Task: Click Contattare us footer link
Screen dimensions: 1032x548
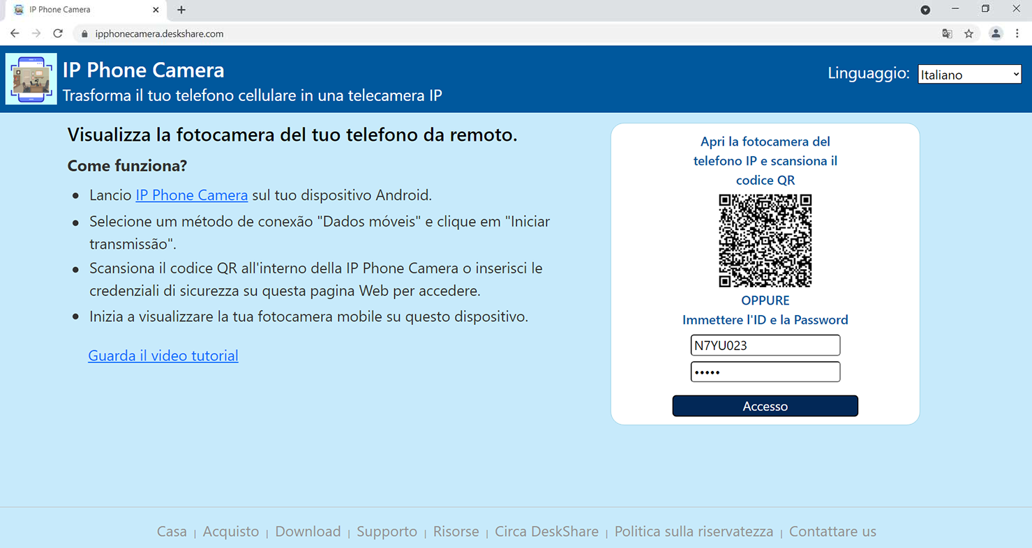Action: (832, 531)
